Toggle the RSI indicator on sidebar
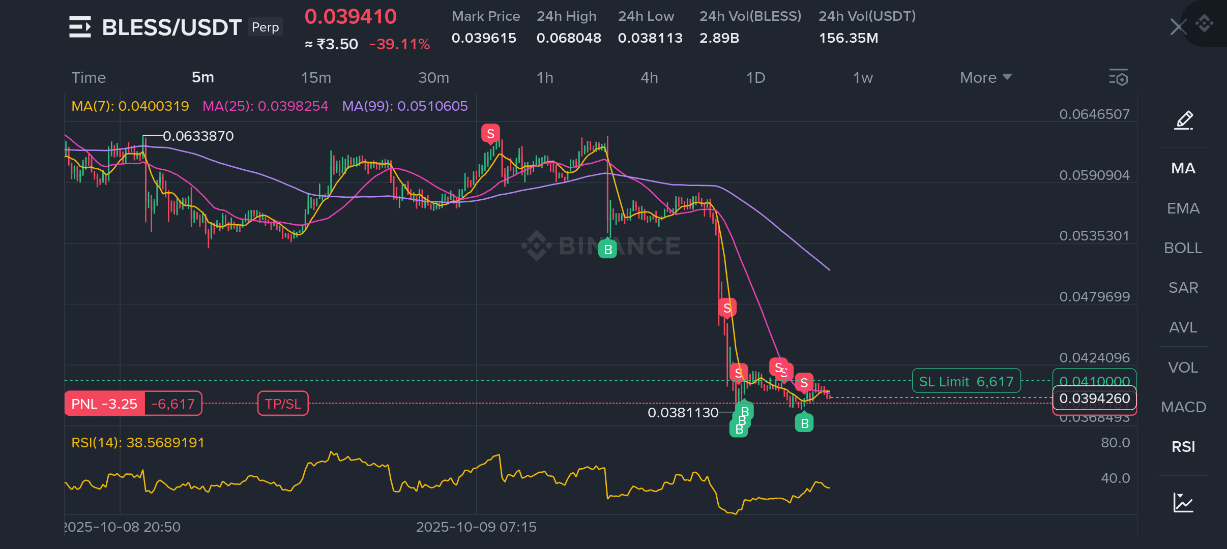Image resolution: width=1227 pixels, height=549 pixels. click(x=1183, y=447)
